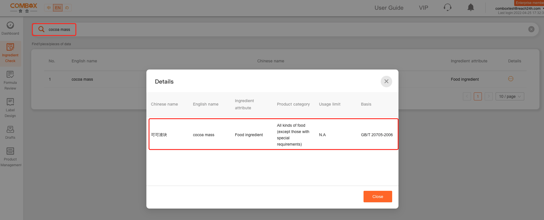This screenshot has height=220, width=544.
Task: Click the Last login timestamp text
Action: click(521, 13)
